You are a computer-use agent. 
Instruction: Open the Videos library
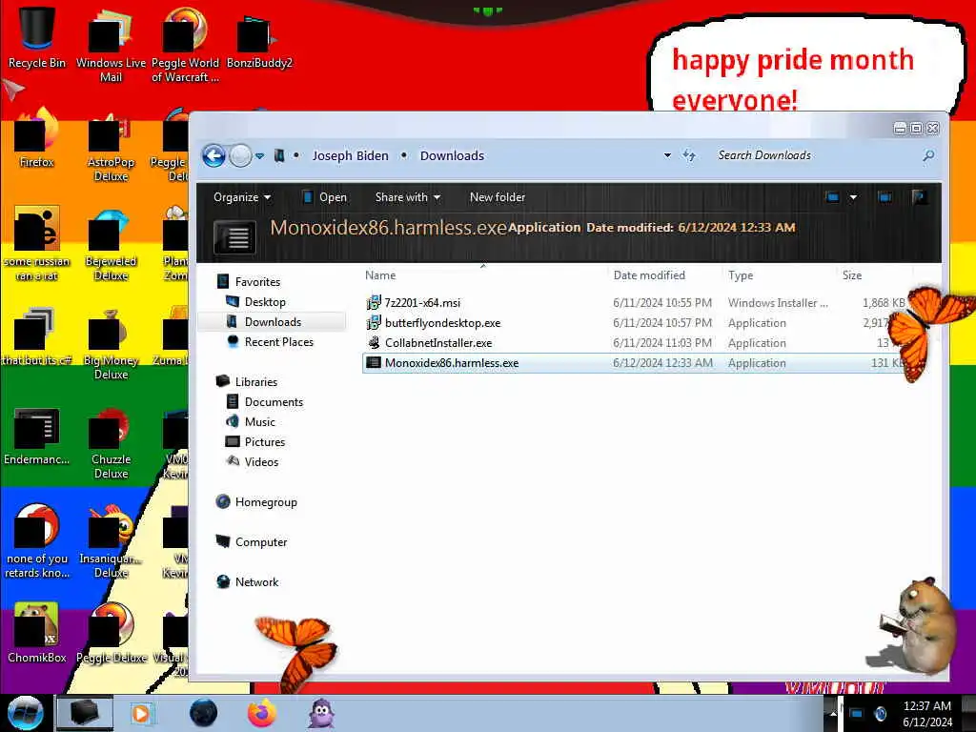pyautogui.click(x=261, y=462)
